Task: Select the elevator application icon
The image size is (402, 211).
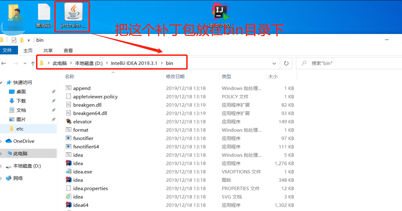Action: tap(69, 121)
